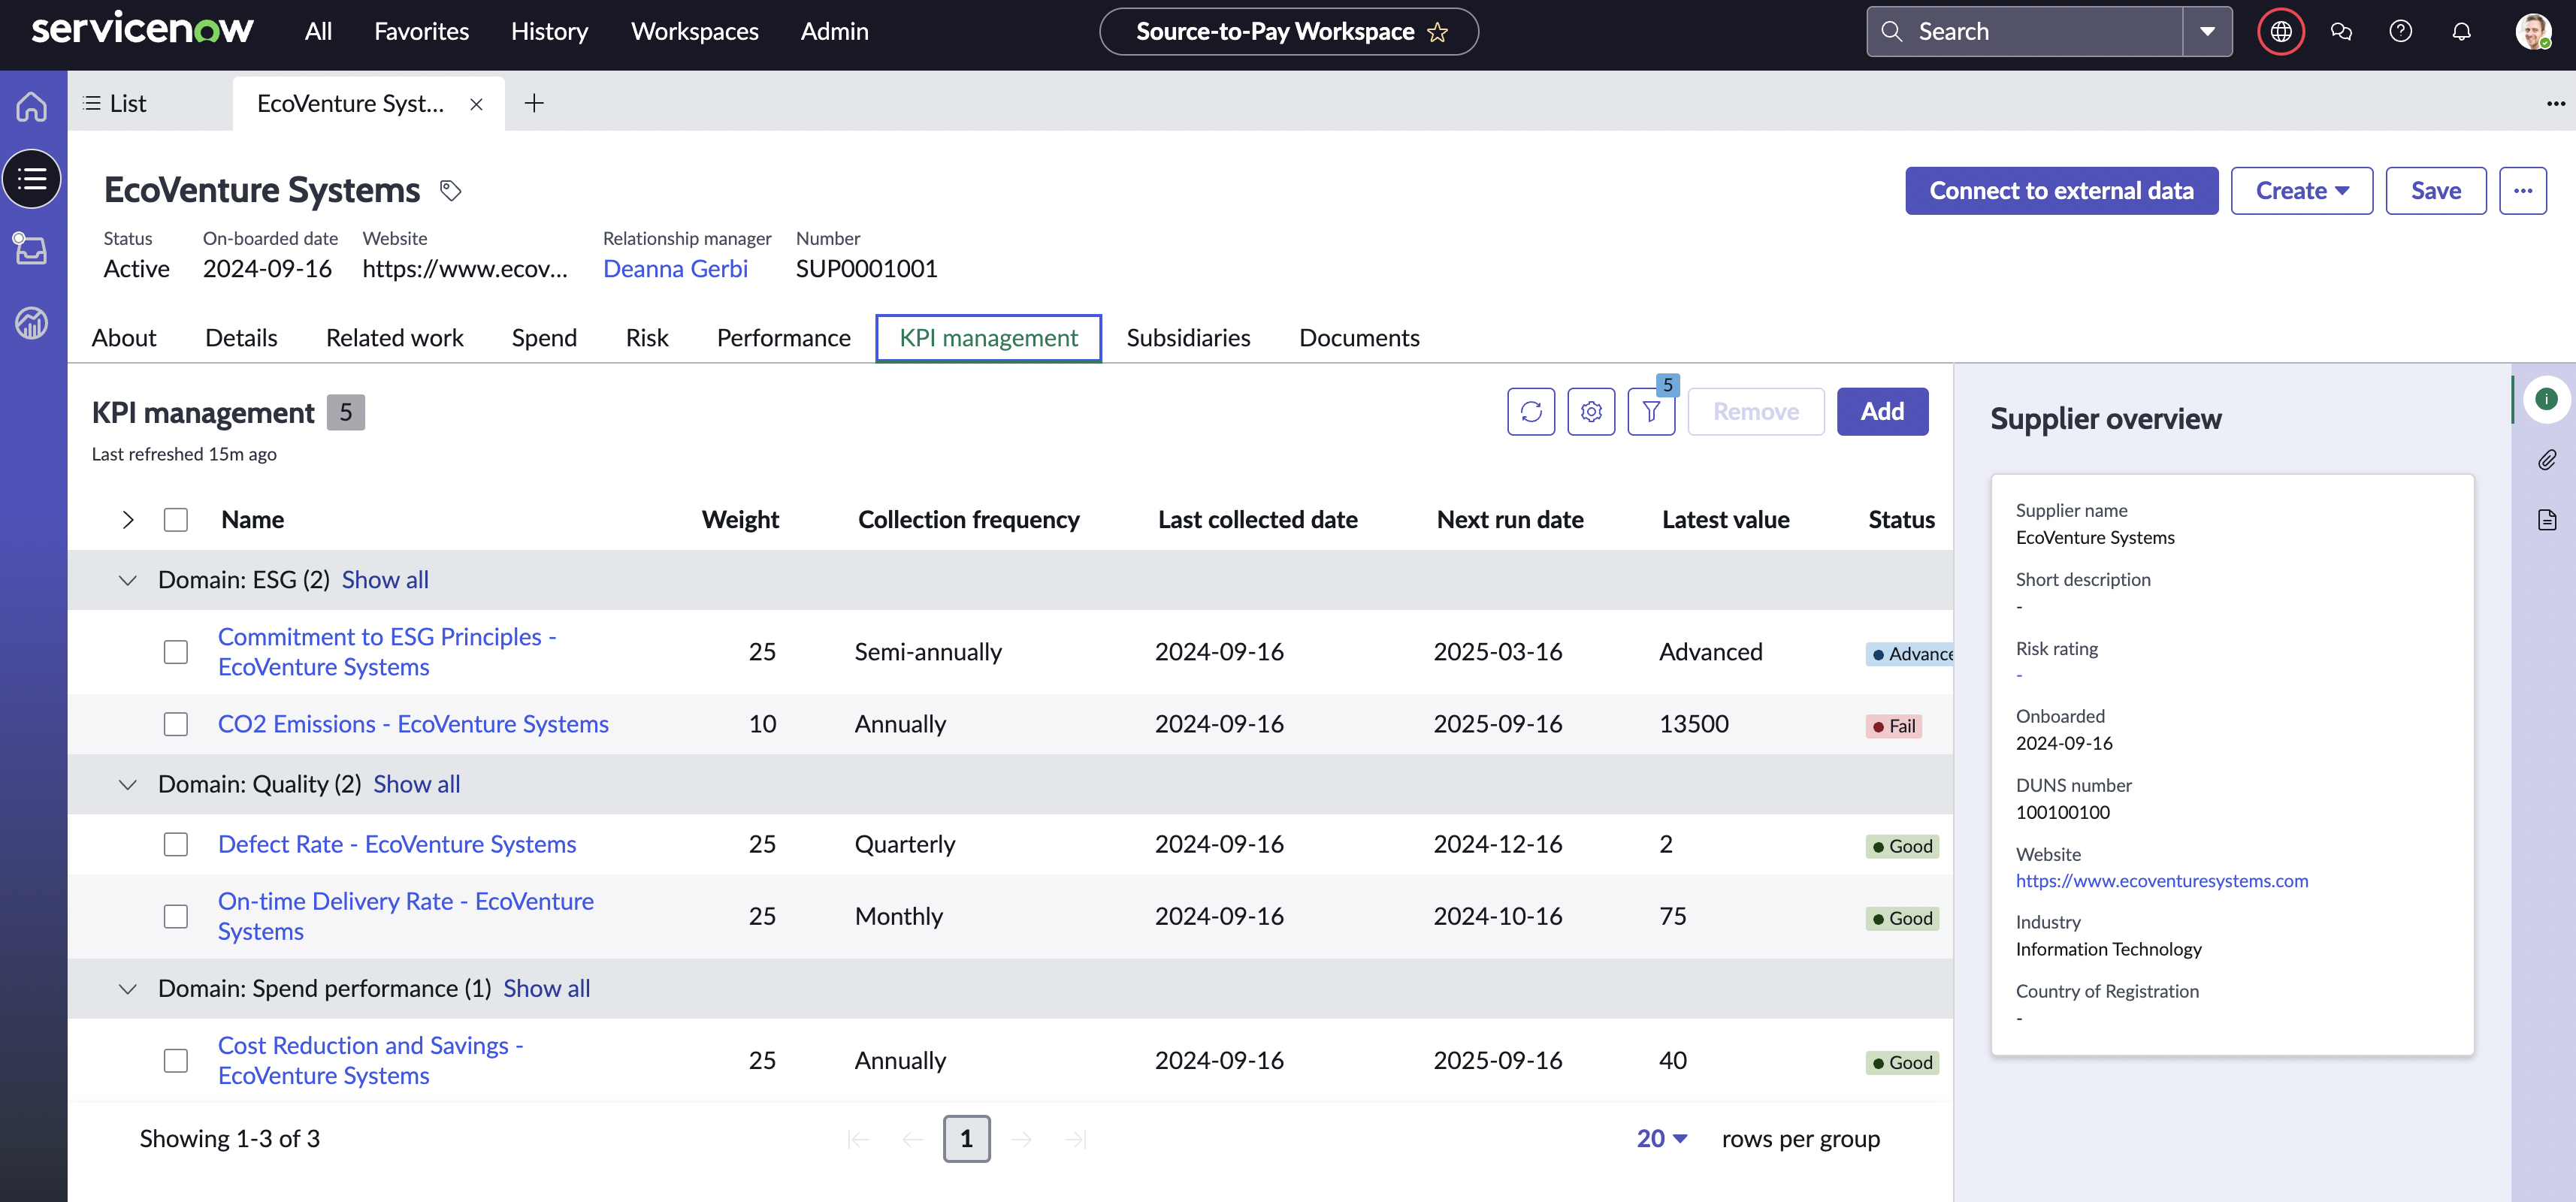Viewport: 2576px width, 1202px height.
Task: Open the Admin menu
Action: point(834,31)
